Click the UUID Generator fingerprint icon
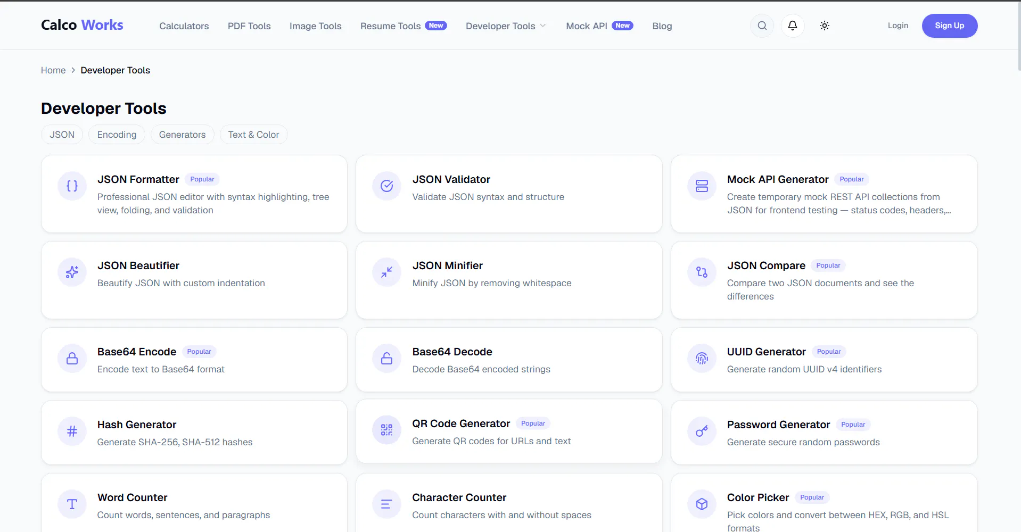 click(x=702, y=358)
